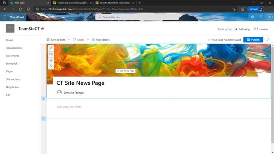Open Home in the site navigation
Screen dimensions: 274x154
coord(9,40)
